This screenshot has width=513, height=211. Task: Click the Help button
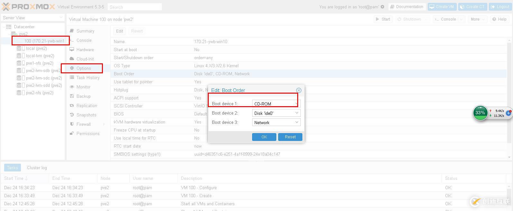click(499, 19)
